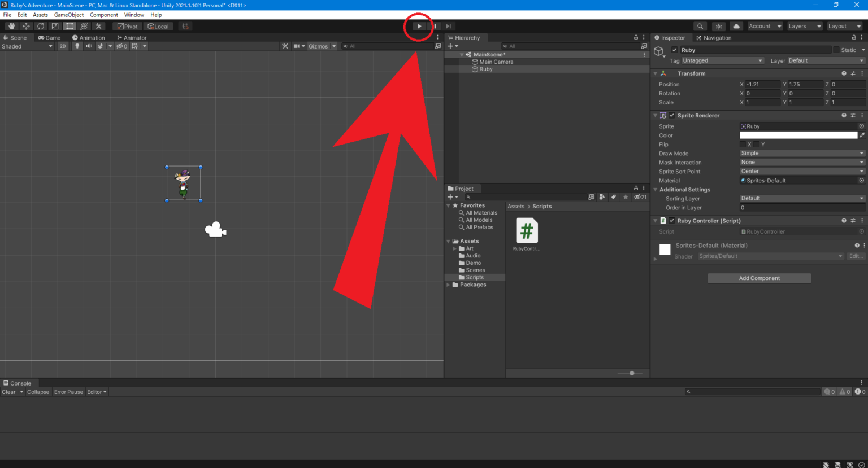Select the Rotate tool
Image resolution: width=868 pixels, height=468 pixels.
41,27
